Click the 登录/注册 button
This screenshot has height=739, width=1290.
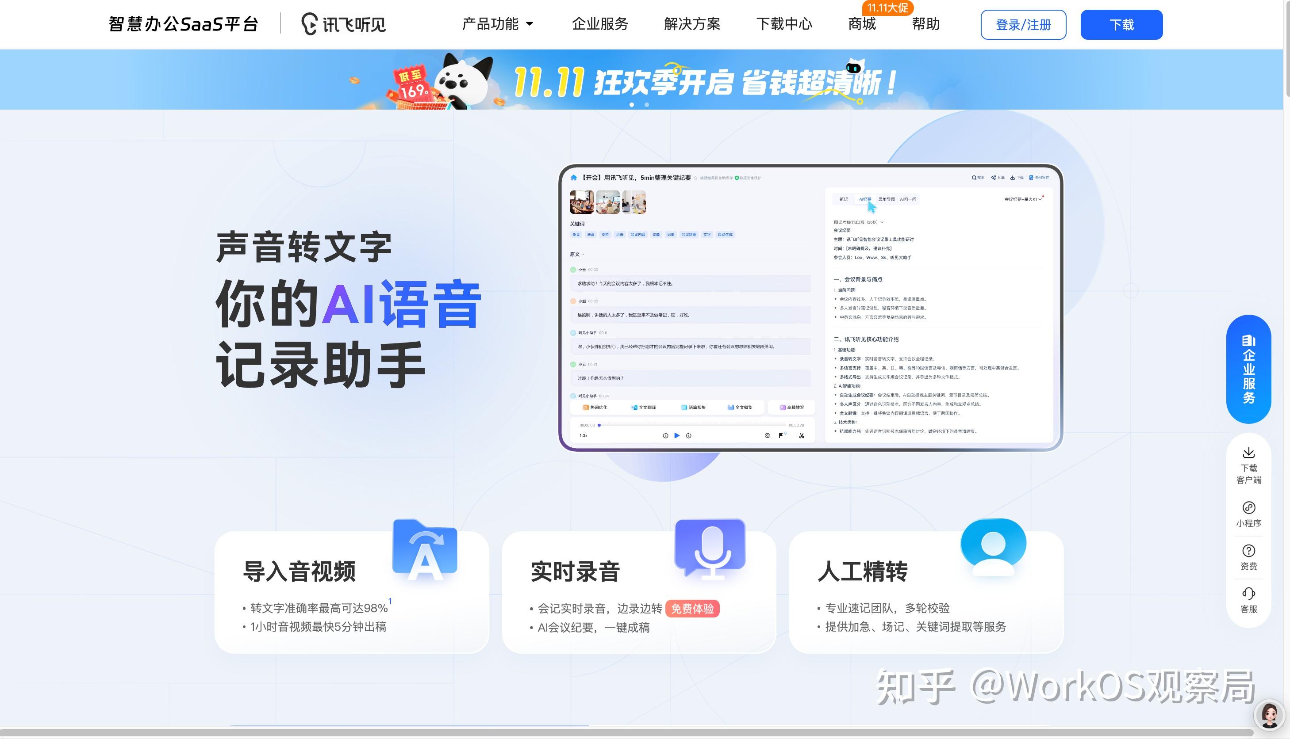coord(1023,24)
